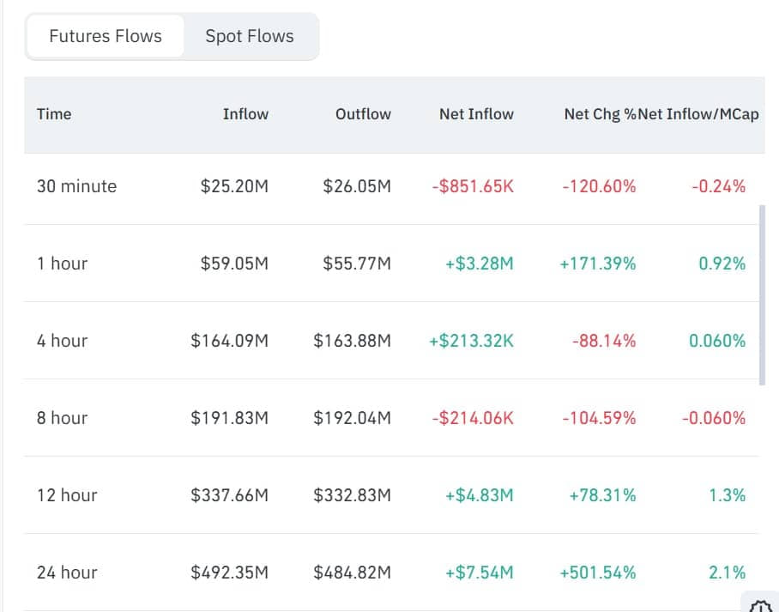Sort by the Inflow column header
779x612 pixels.
click(x=245, y=114)
